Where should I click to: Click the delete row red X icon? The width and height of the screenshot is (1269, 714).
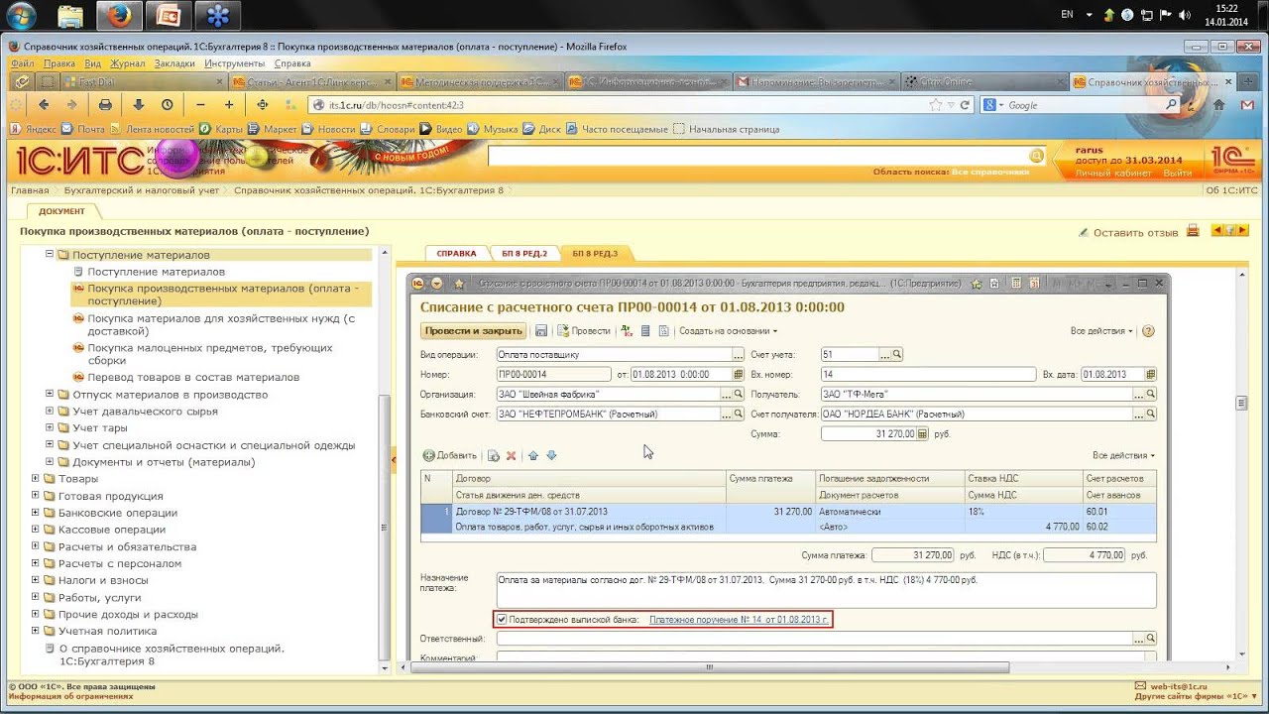coord(512,455)
